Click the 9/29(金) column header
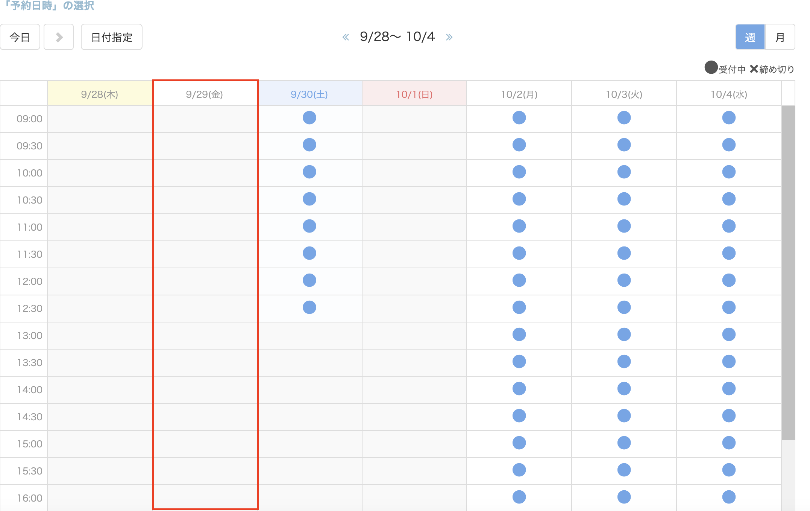Screen dimensions: 810x511 point(205,94)
